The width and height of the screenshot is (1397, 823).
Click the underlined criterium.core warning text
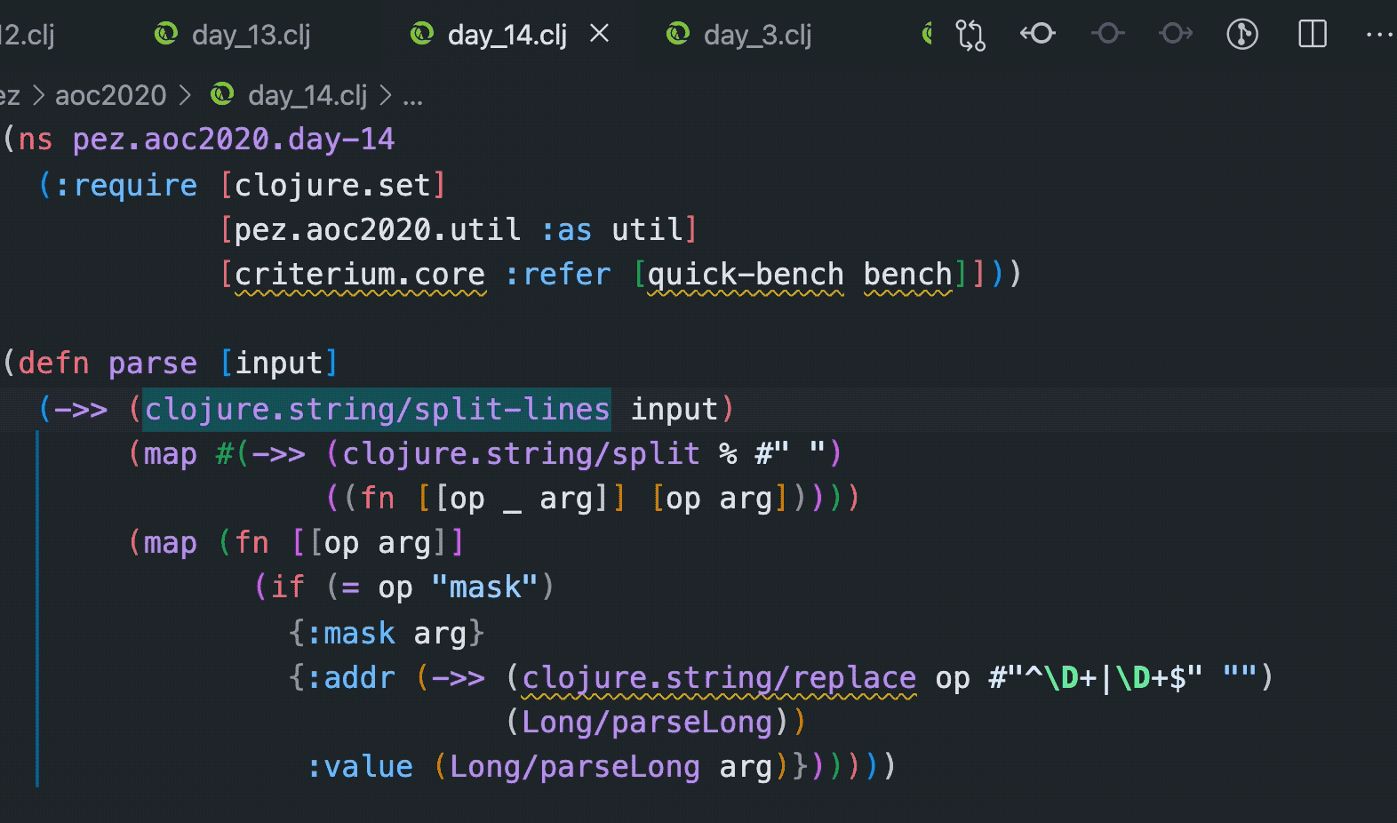click(x=360, y=275)
